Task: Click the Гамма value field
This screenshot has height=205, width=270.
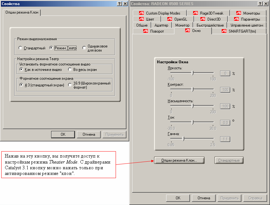Action: 225,139
